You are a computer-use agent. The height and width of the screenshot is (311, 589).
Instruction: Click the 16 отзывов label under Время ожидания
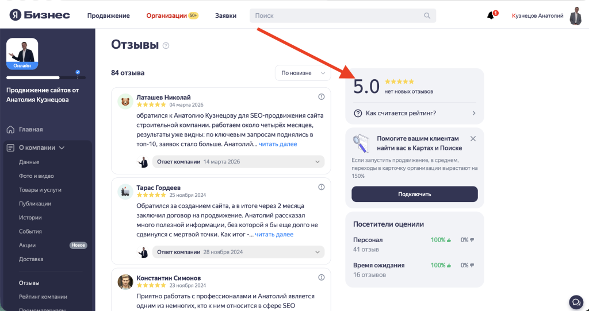click(369, 275)
